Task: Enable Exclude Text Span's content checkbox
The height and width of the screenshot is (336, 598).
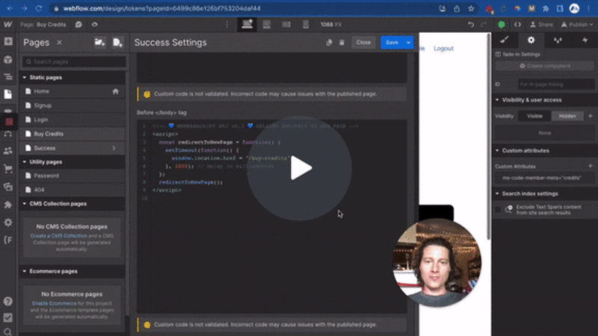Action: [x=498, y=210]
